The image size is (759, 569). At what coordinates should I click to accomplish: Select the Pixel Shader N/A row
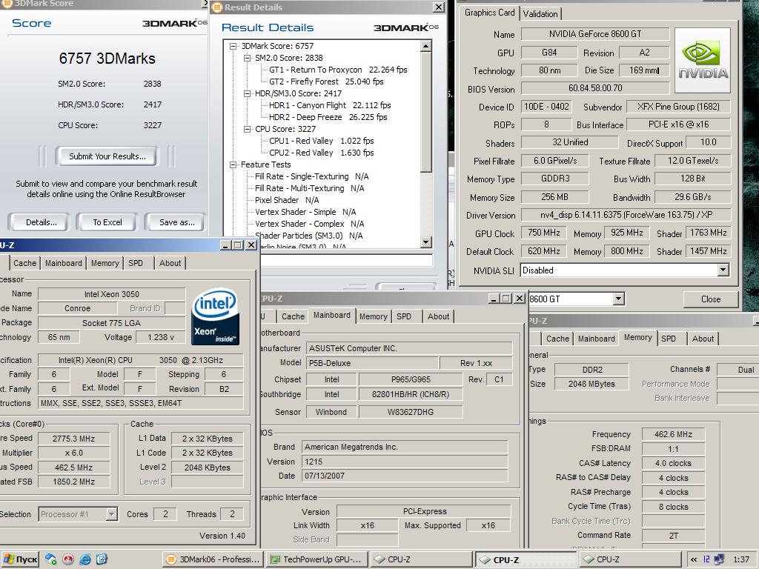tap(287, 200)
